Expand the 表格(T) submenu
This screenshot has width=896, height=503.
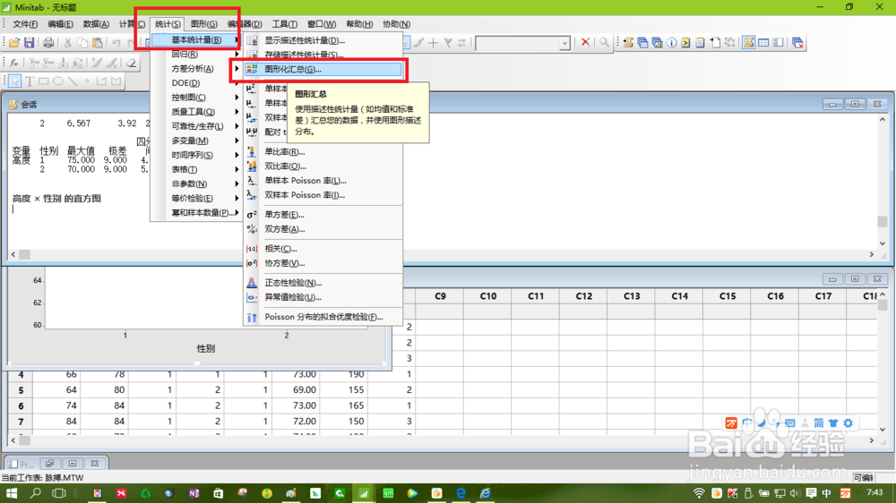tap(196, 169)
